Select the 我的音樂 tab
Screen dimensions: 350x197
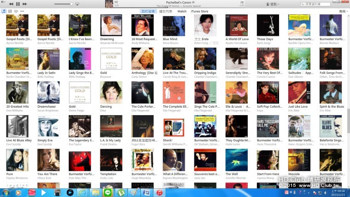[x=148, y=11]
